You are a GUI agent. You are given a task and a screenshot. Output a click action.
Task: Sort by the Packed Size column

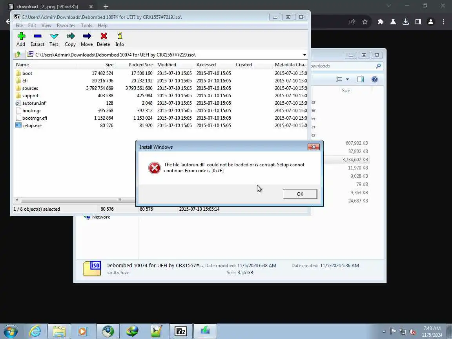(135, 65)
